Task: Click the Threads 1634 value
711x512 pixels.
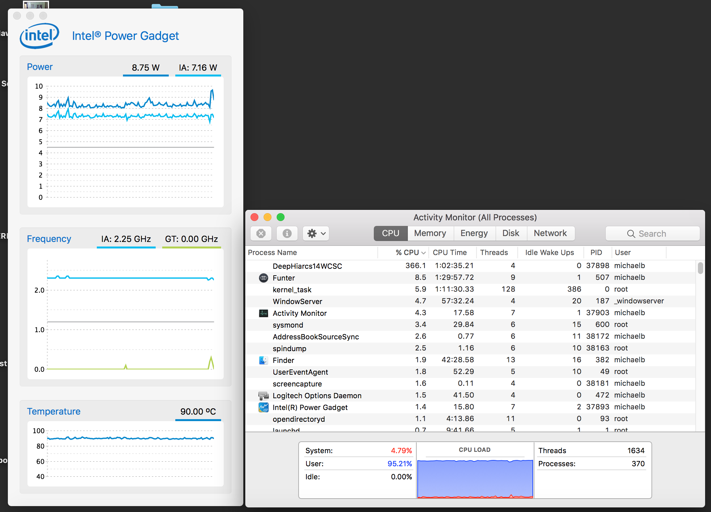Action: (x=636, y=451)
